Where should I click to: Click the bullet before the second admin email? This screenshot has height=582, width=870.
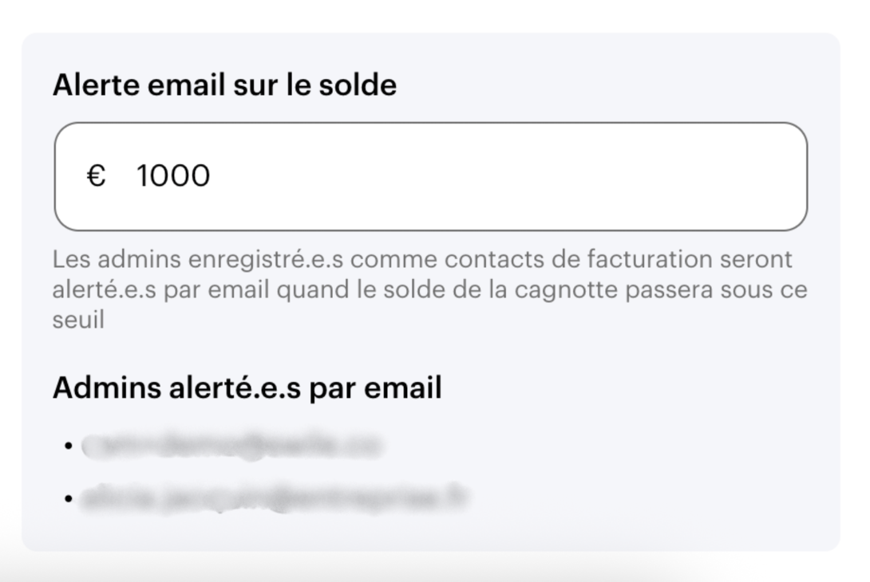[69, 498]
